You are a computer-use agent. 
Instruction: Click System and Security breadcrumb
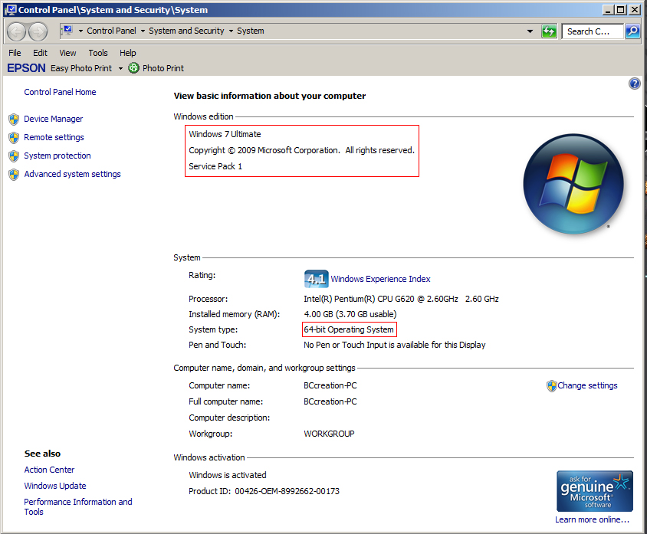coord(186,31)
